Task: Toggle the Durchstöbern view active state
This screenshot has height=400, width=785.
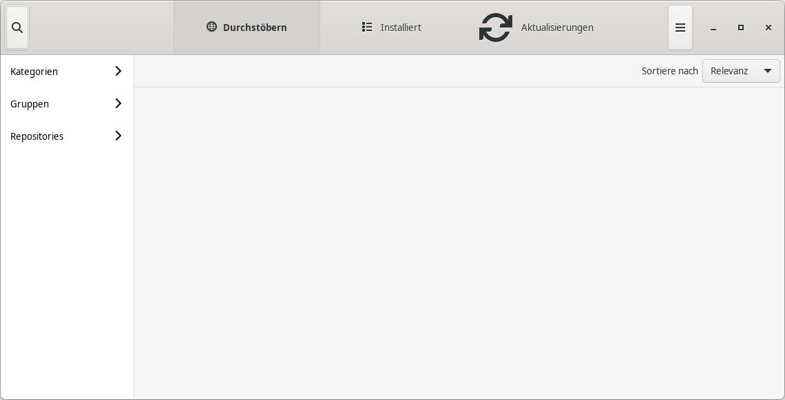Action: 247,28
